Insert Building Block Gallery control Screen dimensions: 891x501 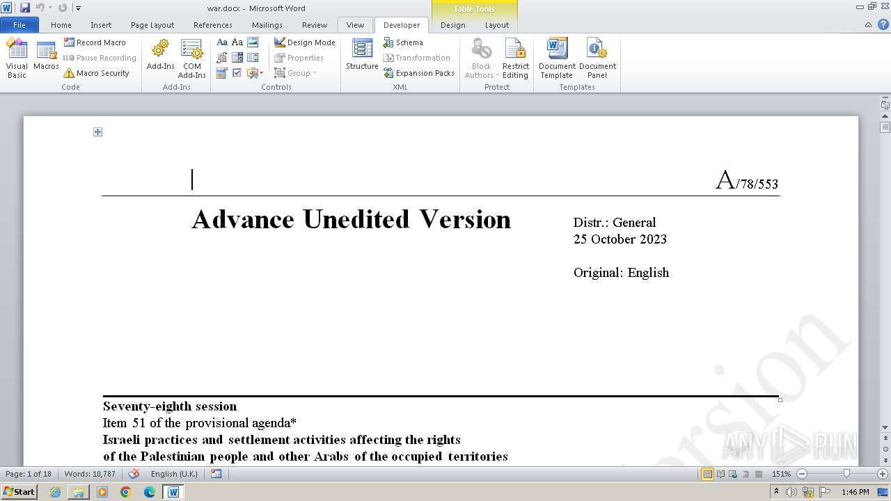(222, 58)
